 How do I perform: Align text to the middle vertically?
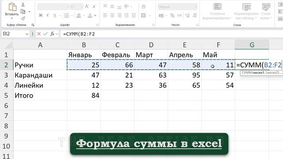click(x=112, y=7)
